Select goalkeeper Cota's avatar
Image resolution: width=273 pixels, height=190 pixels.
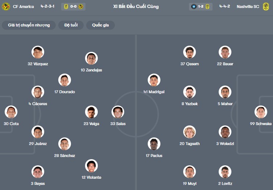pyautogui.click(x=11, y=112)
